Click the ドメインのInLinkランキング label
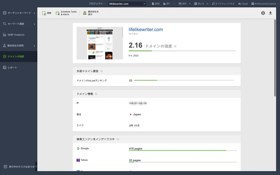Screen dimensions: 280x175 (x=92, y=80)
